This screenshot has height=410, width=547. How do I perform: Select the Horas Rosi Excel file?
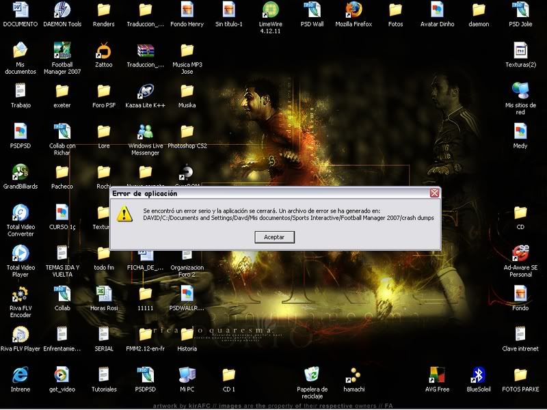point(104,294)
